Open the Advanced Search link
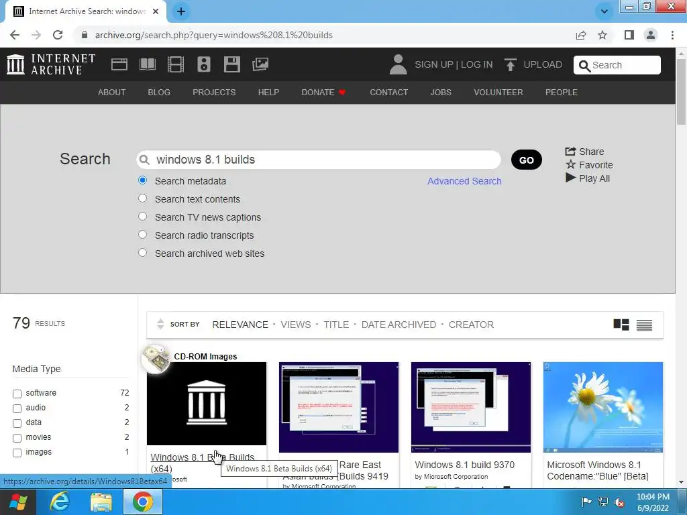Image resolution: width=687 pixels, height=515 pixels. 464,181
